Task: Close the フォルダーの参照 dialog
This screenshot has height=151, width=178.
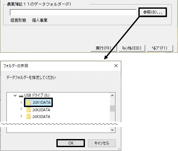Action: point(116,66)
